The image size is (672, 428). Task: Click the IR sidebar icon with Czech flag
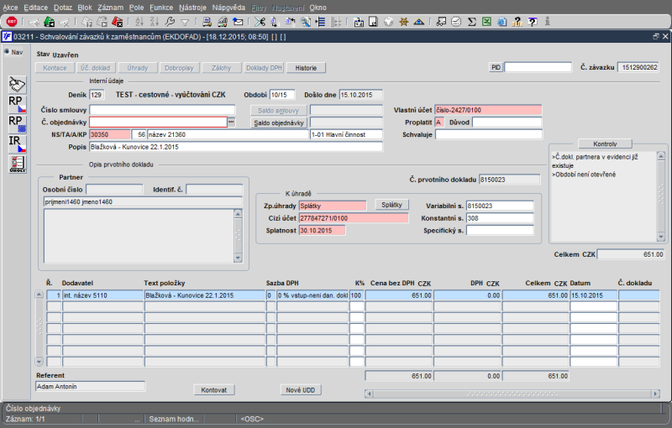pos(16,144)
